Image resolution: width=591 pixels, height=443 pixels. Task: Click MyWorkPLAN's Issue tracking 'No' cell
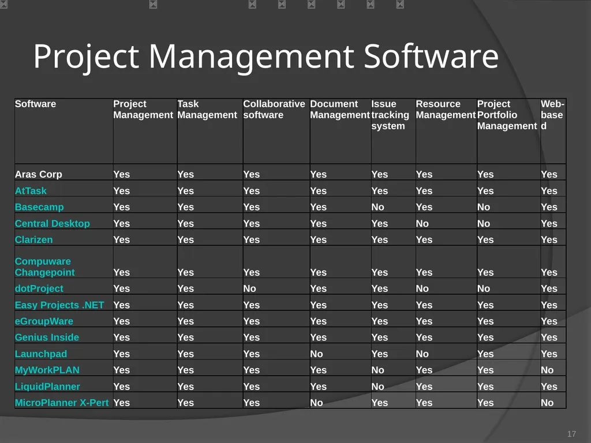394,368
